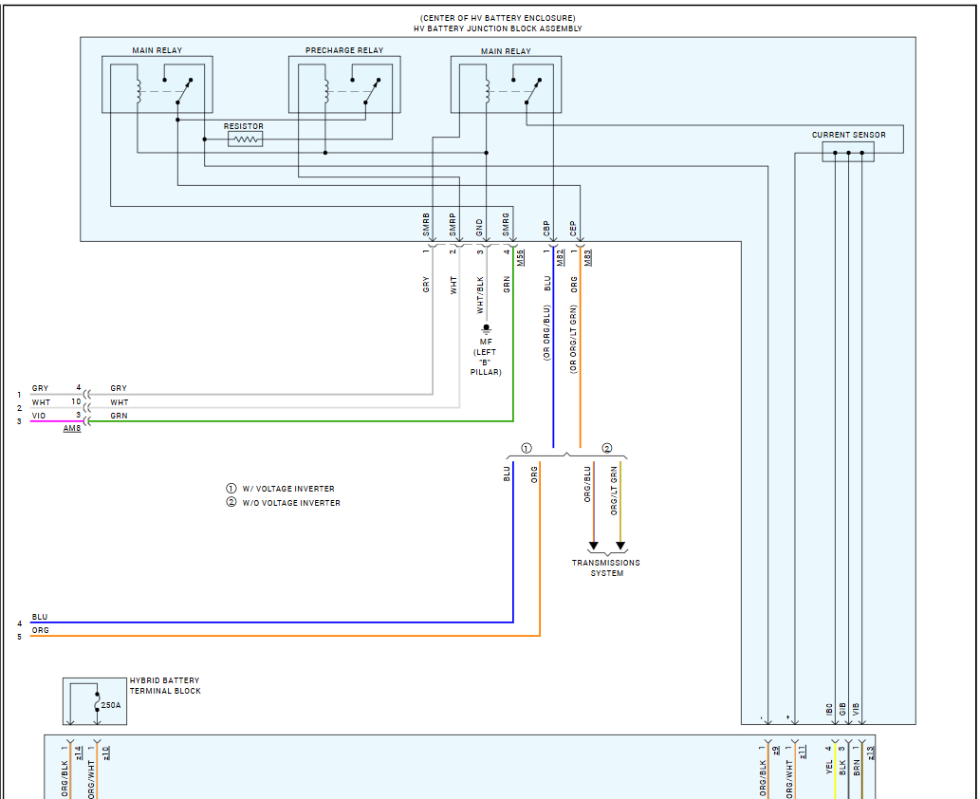Click the 'GND' terminal label
The height and width of the screenshot is (799, 980).
(x=479, y=228)
